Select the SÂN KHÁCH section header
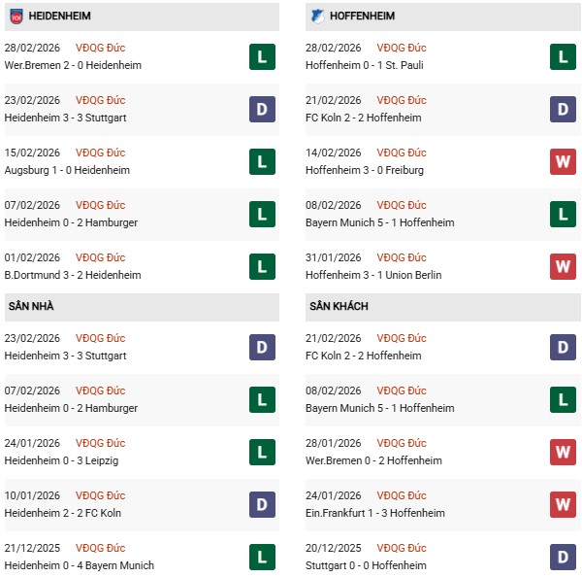 coord(339,307)
